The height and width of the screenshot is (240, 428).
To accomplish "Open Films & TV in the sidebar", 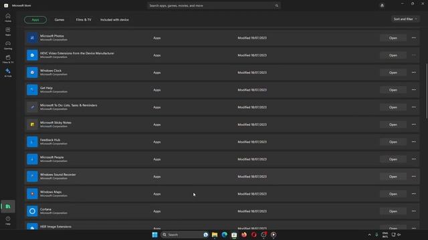I will (x=8, y=59).
